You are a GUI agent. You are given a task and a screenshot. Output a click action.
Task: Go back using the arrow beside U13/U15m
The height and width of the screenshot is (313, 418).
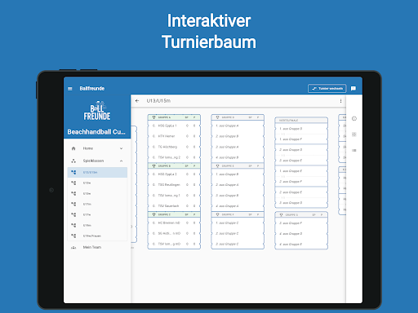[137, 101]
